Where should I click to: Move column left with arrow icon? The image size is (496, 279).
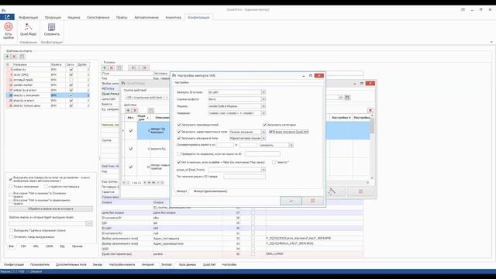(133, 67)
